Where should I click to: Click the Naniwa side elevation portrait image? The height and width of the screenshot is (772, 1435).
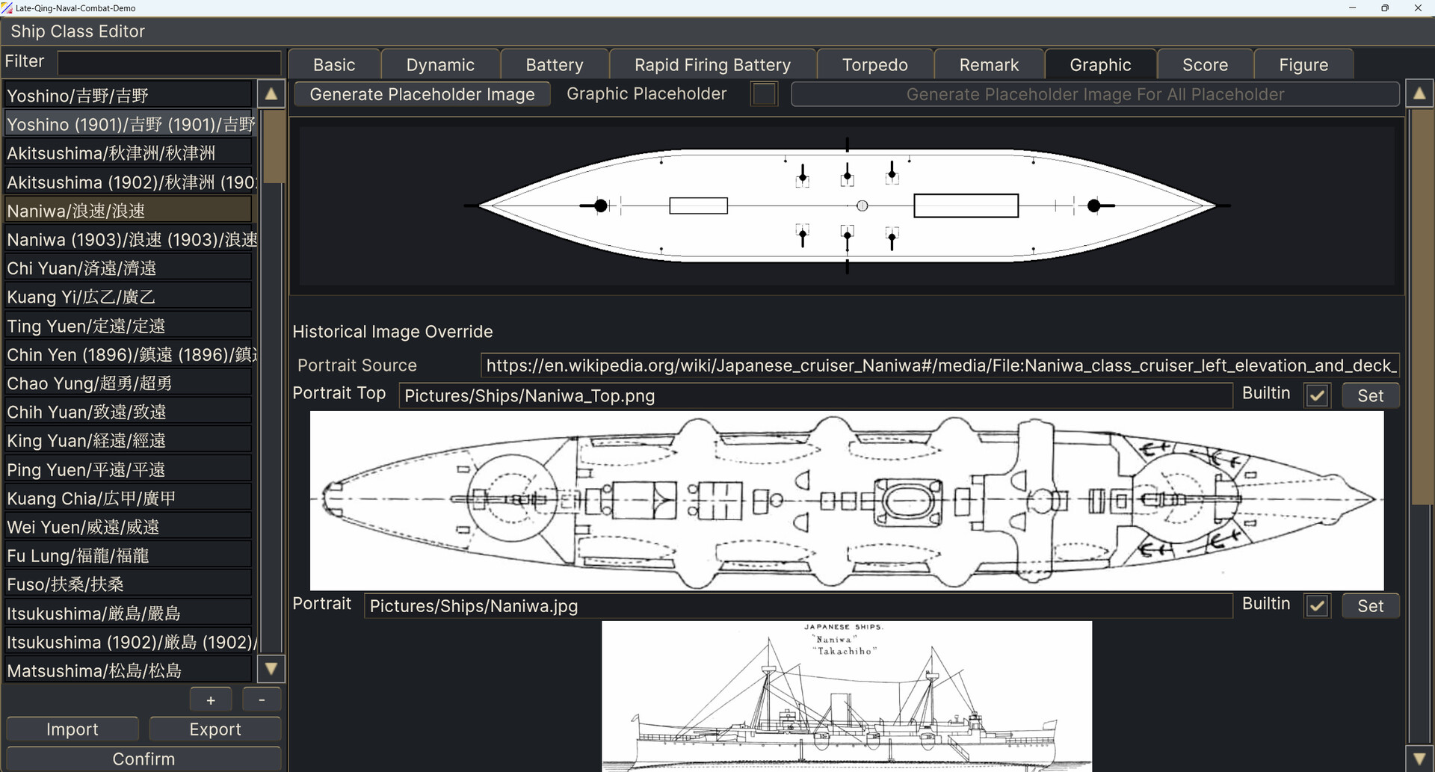(847, 697)
